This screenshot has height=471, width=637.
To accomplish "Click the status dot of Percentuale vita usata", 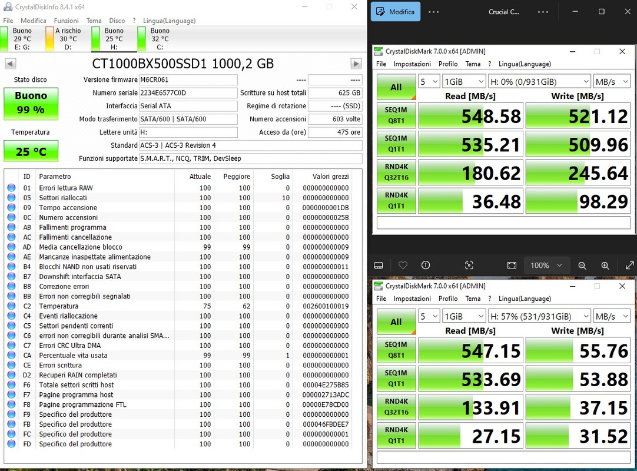I will [11, 355].
